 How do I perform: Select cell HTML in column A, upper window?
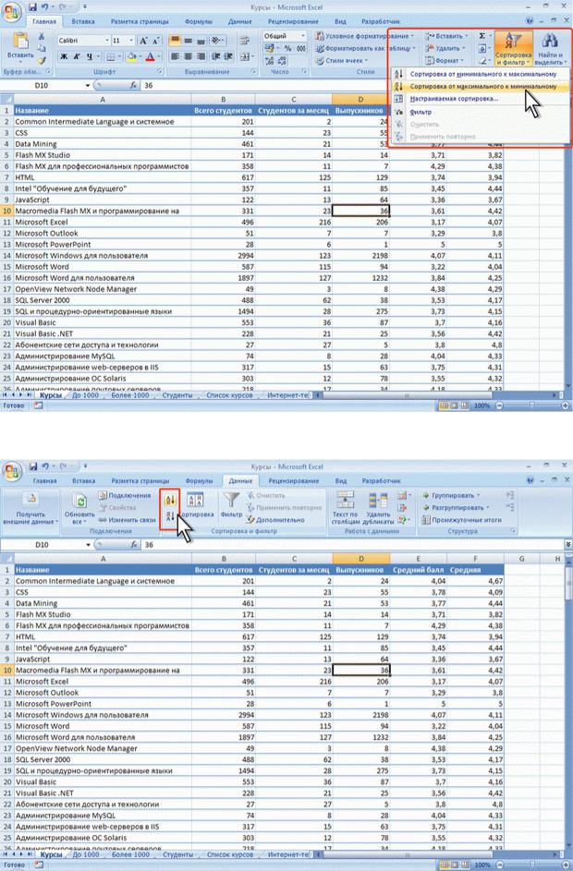click(x=103, y=177)
